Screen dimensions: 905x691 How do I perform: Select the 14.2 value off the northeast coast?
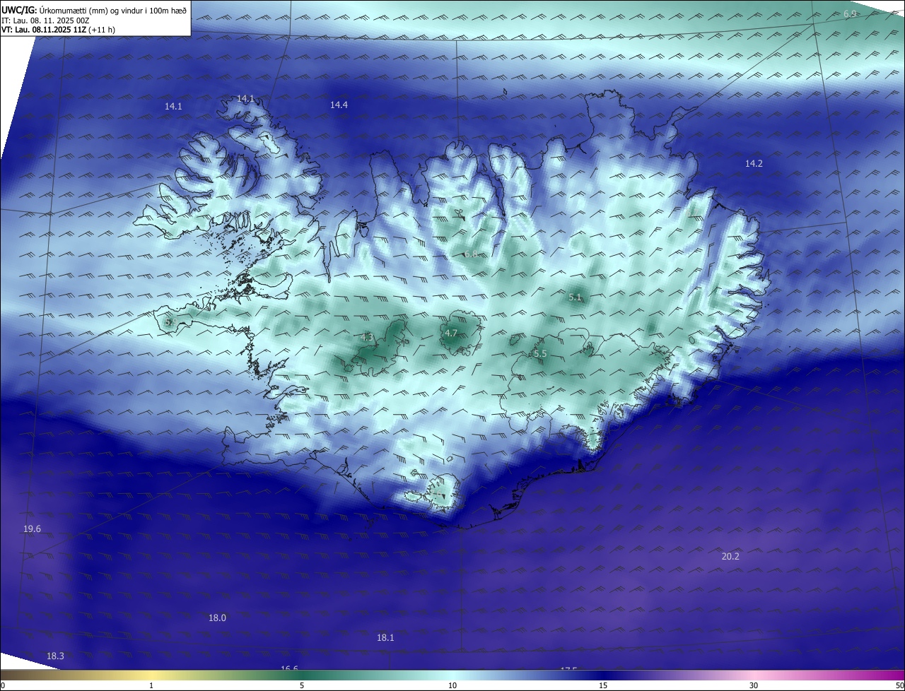tap(754, 163)
